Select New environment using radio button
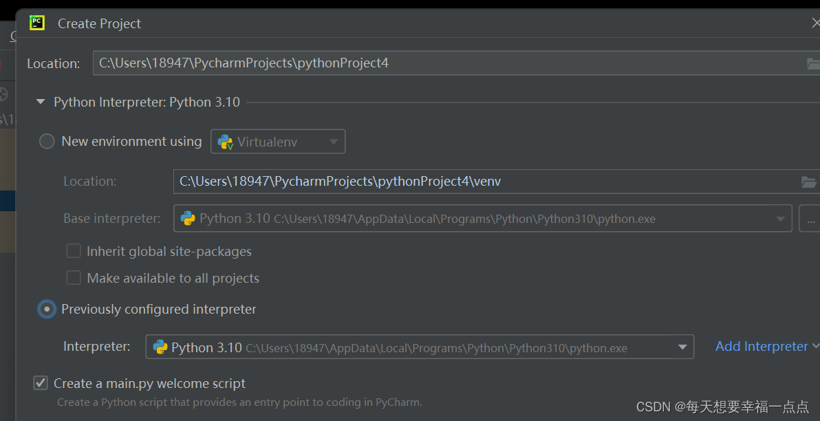This screenshot has height=421, width=820. (x=47, y=141)
